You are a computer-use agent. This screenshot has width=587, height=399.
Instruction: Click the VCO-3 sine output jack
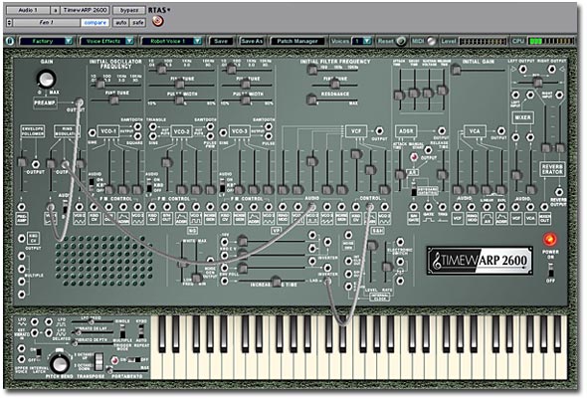[x=224, y=132]
